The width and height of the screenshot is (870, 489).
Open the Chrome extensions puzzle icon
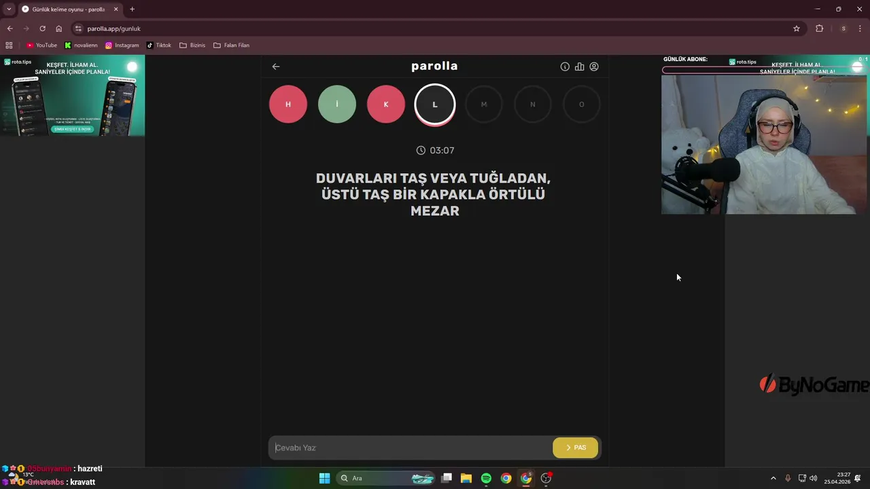(x=819, y=29)
